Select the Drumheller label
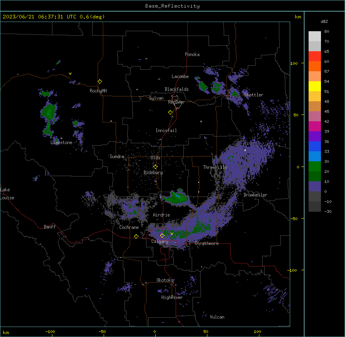This screenshot has width=345, height=337. (x=255, y=195)
